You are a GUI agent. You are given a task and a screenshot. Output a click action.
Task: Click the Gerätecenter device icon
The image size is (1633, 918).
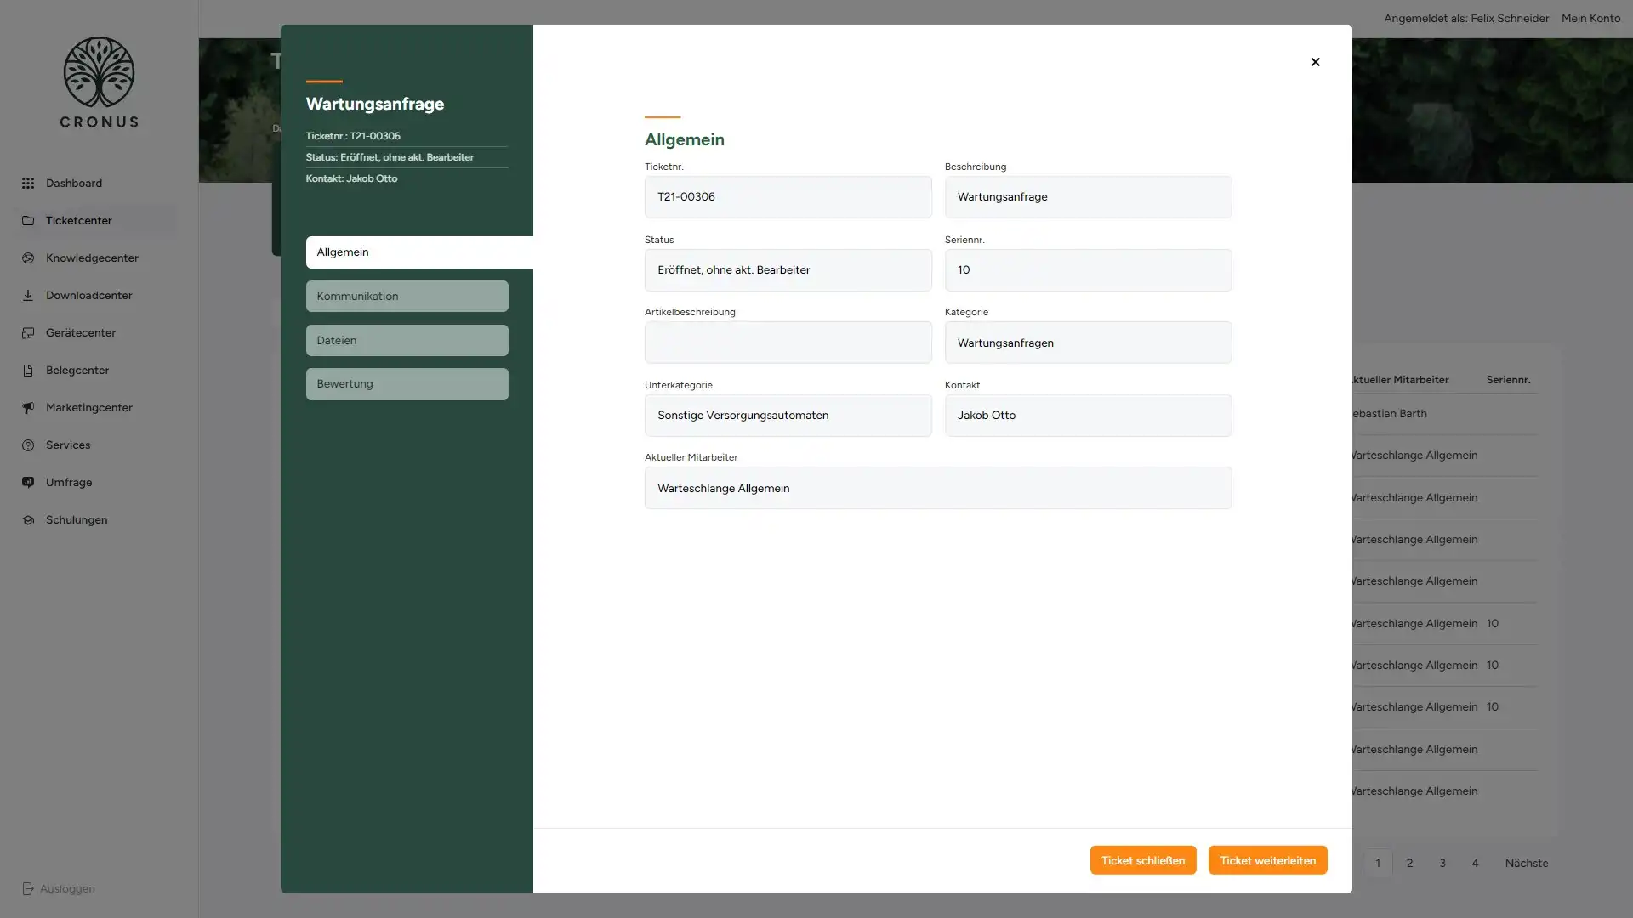pyautogui.click(x=28, y=333)
